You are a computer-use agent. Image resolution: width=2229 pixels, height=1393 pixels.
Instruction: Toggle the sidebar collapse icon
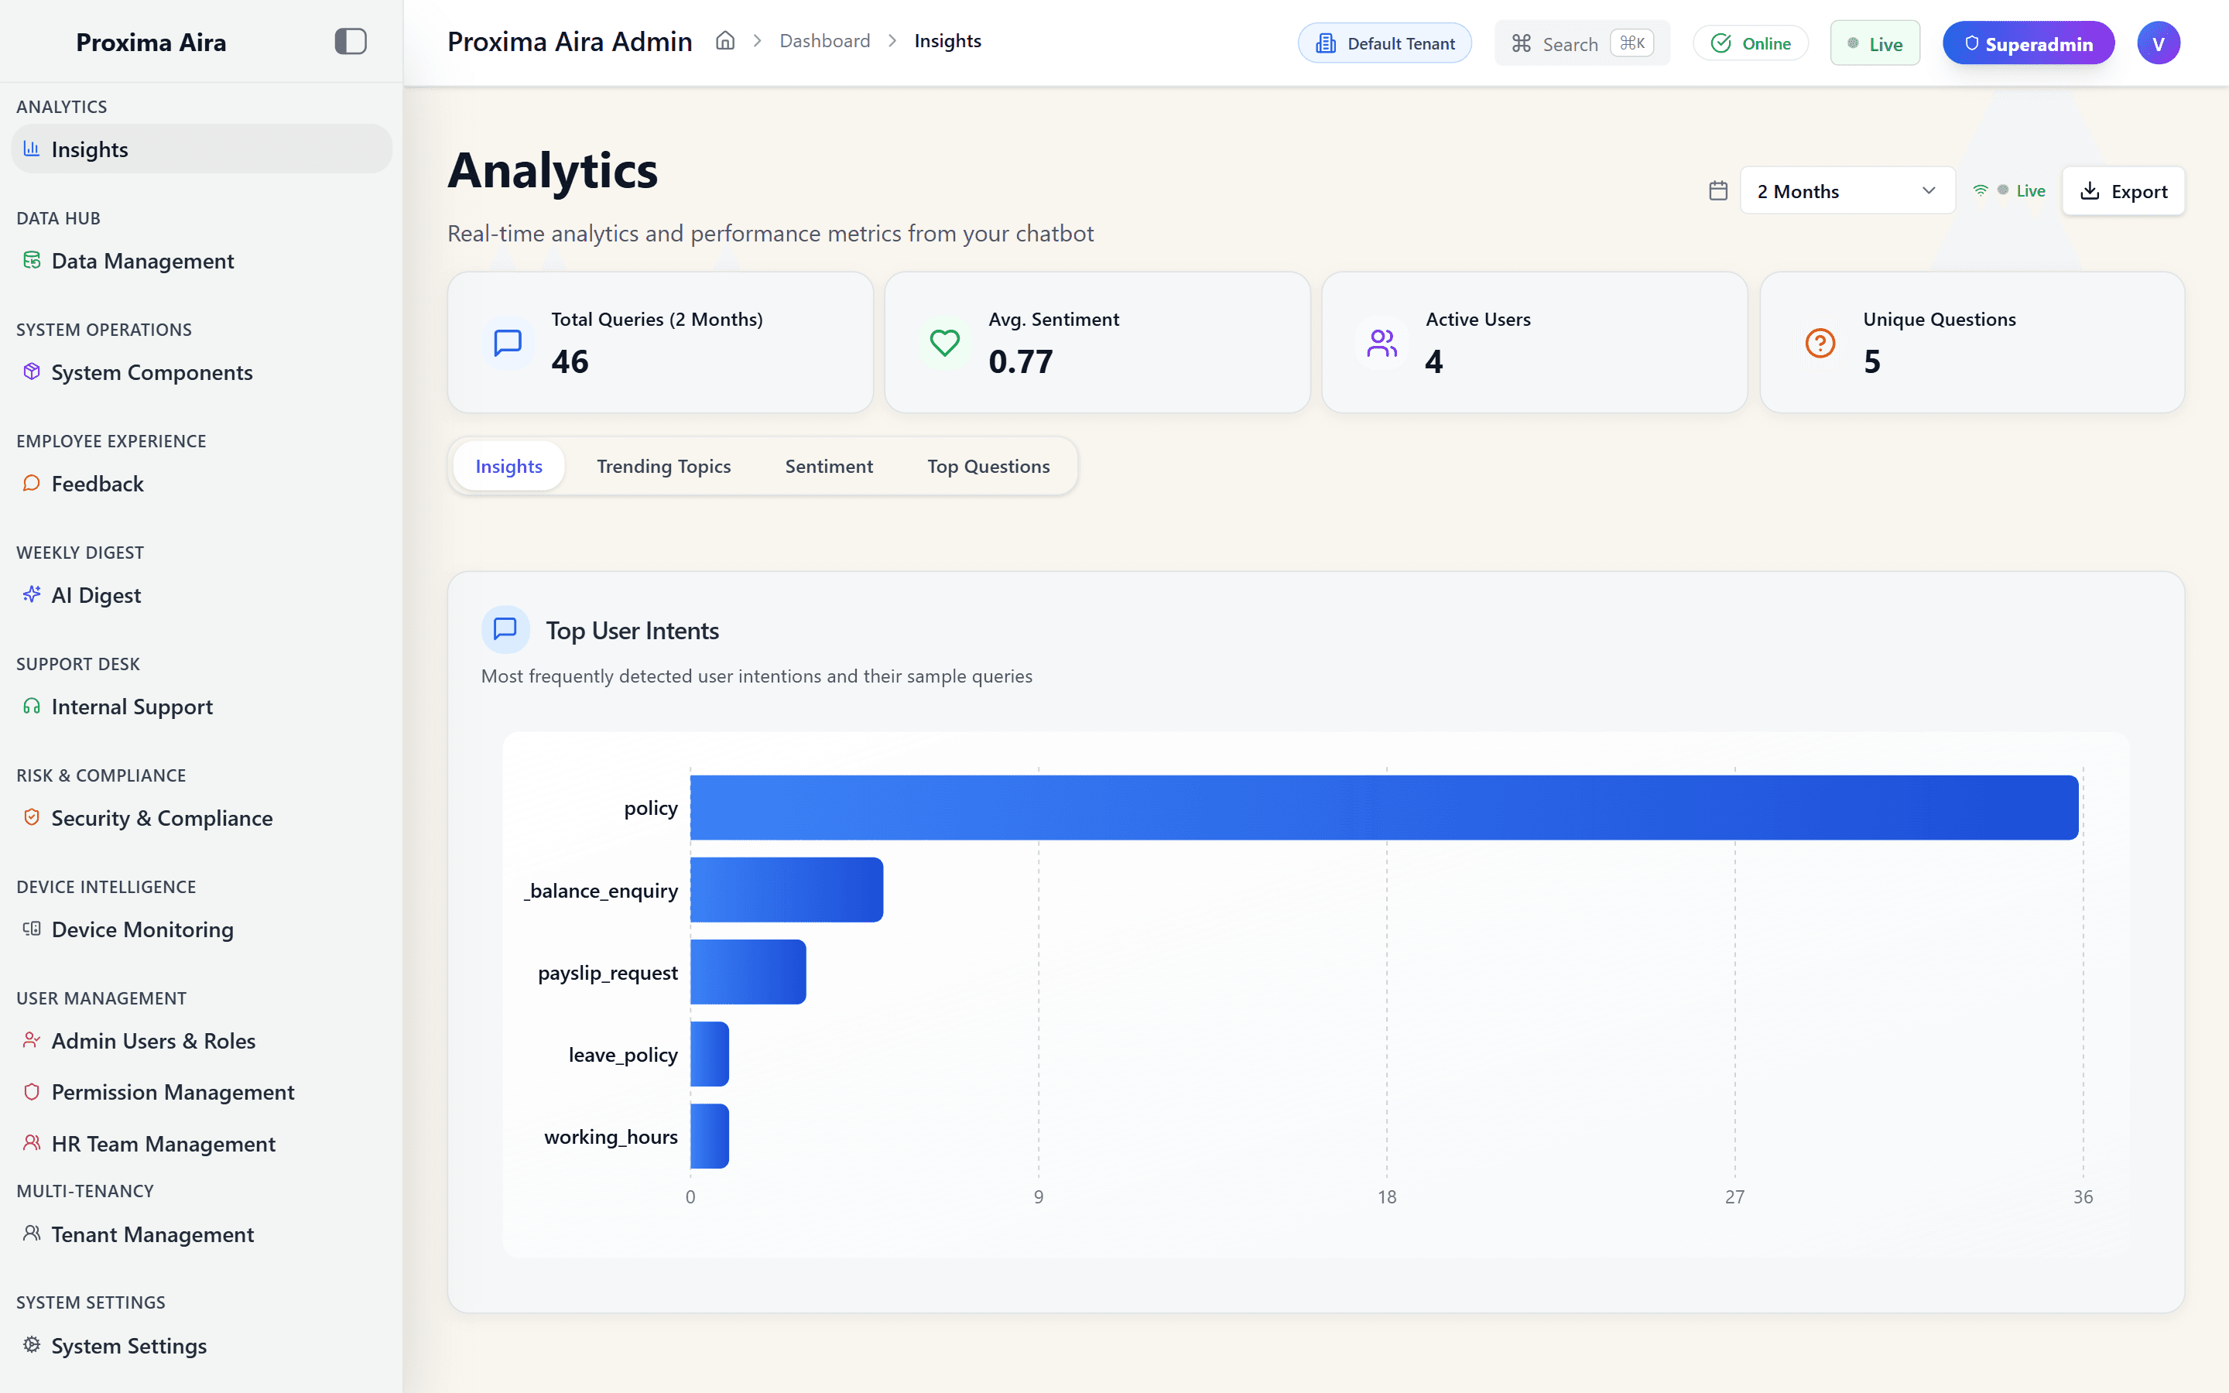click(x=350, y=42)
